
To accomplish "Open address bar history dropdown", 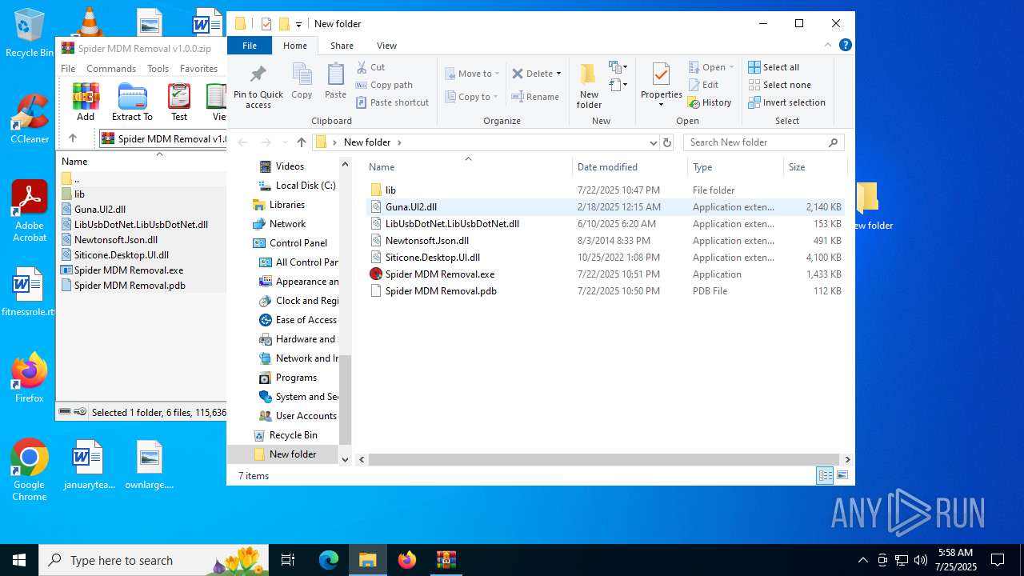I will click(x=654, y=142).
